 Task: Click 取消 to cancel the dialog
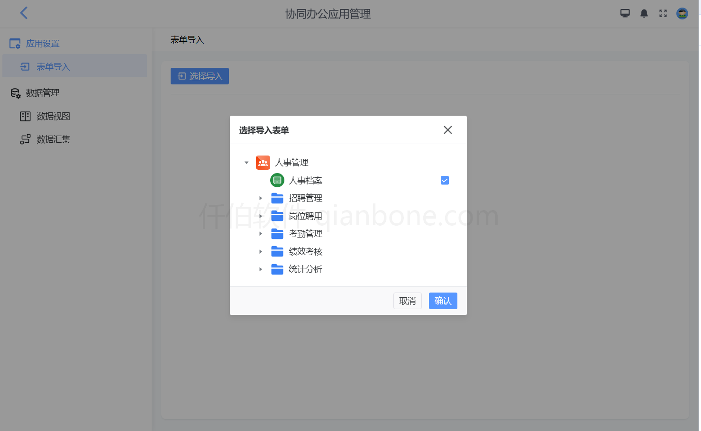(407, 301)
